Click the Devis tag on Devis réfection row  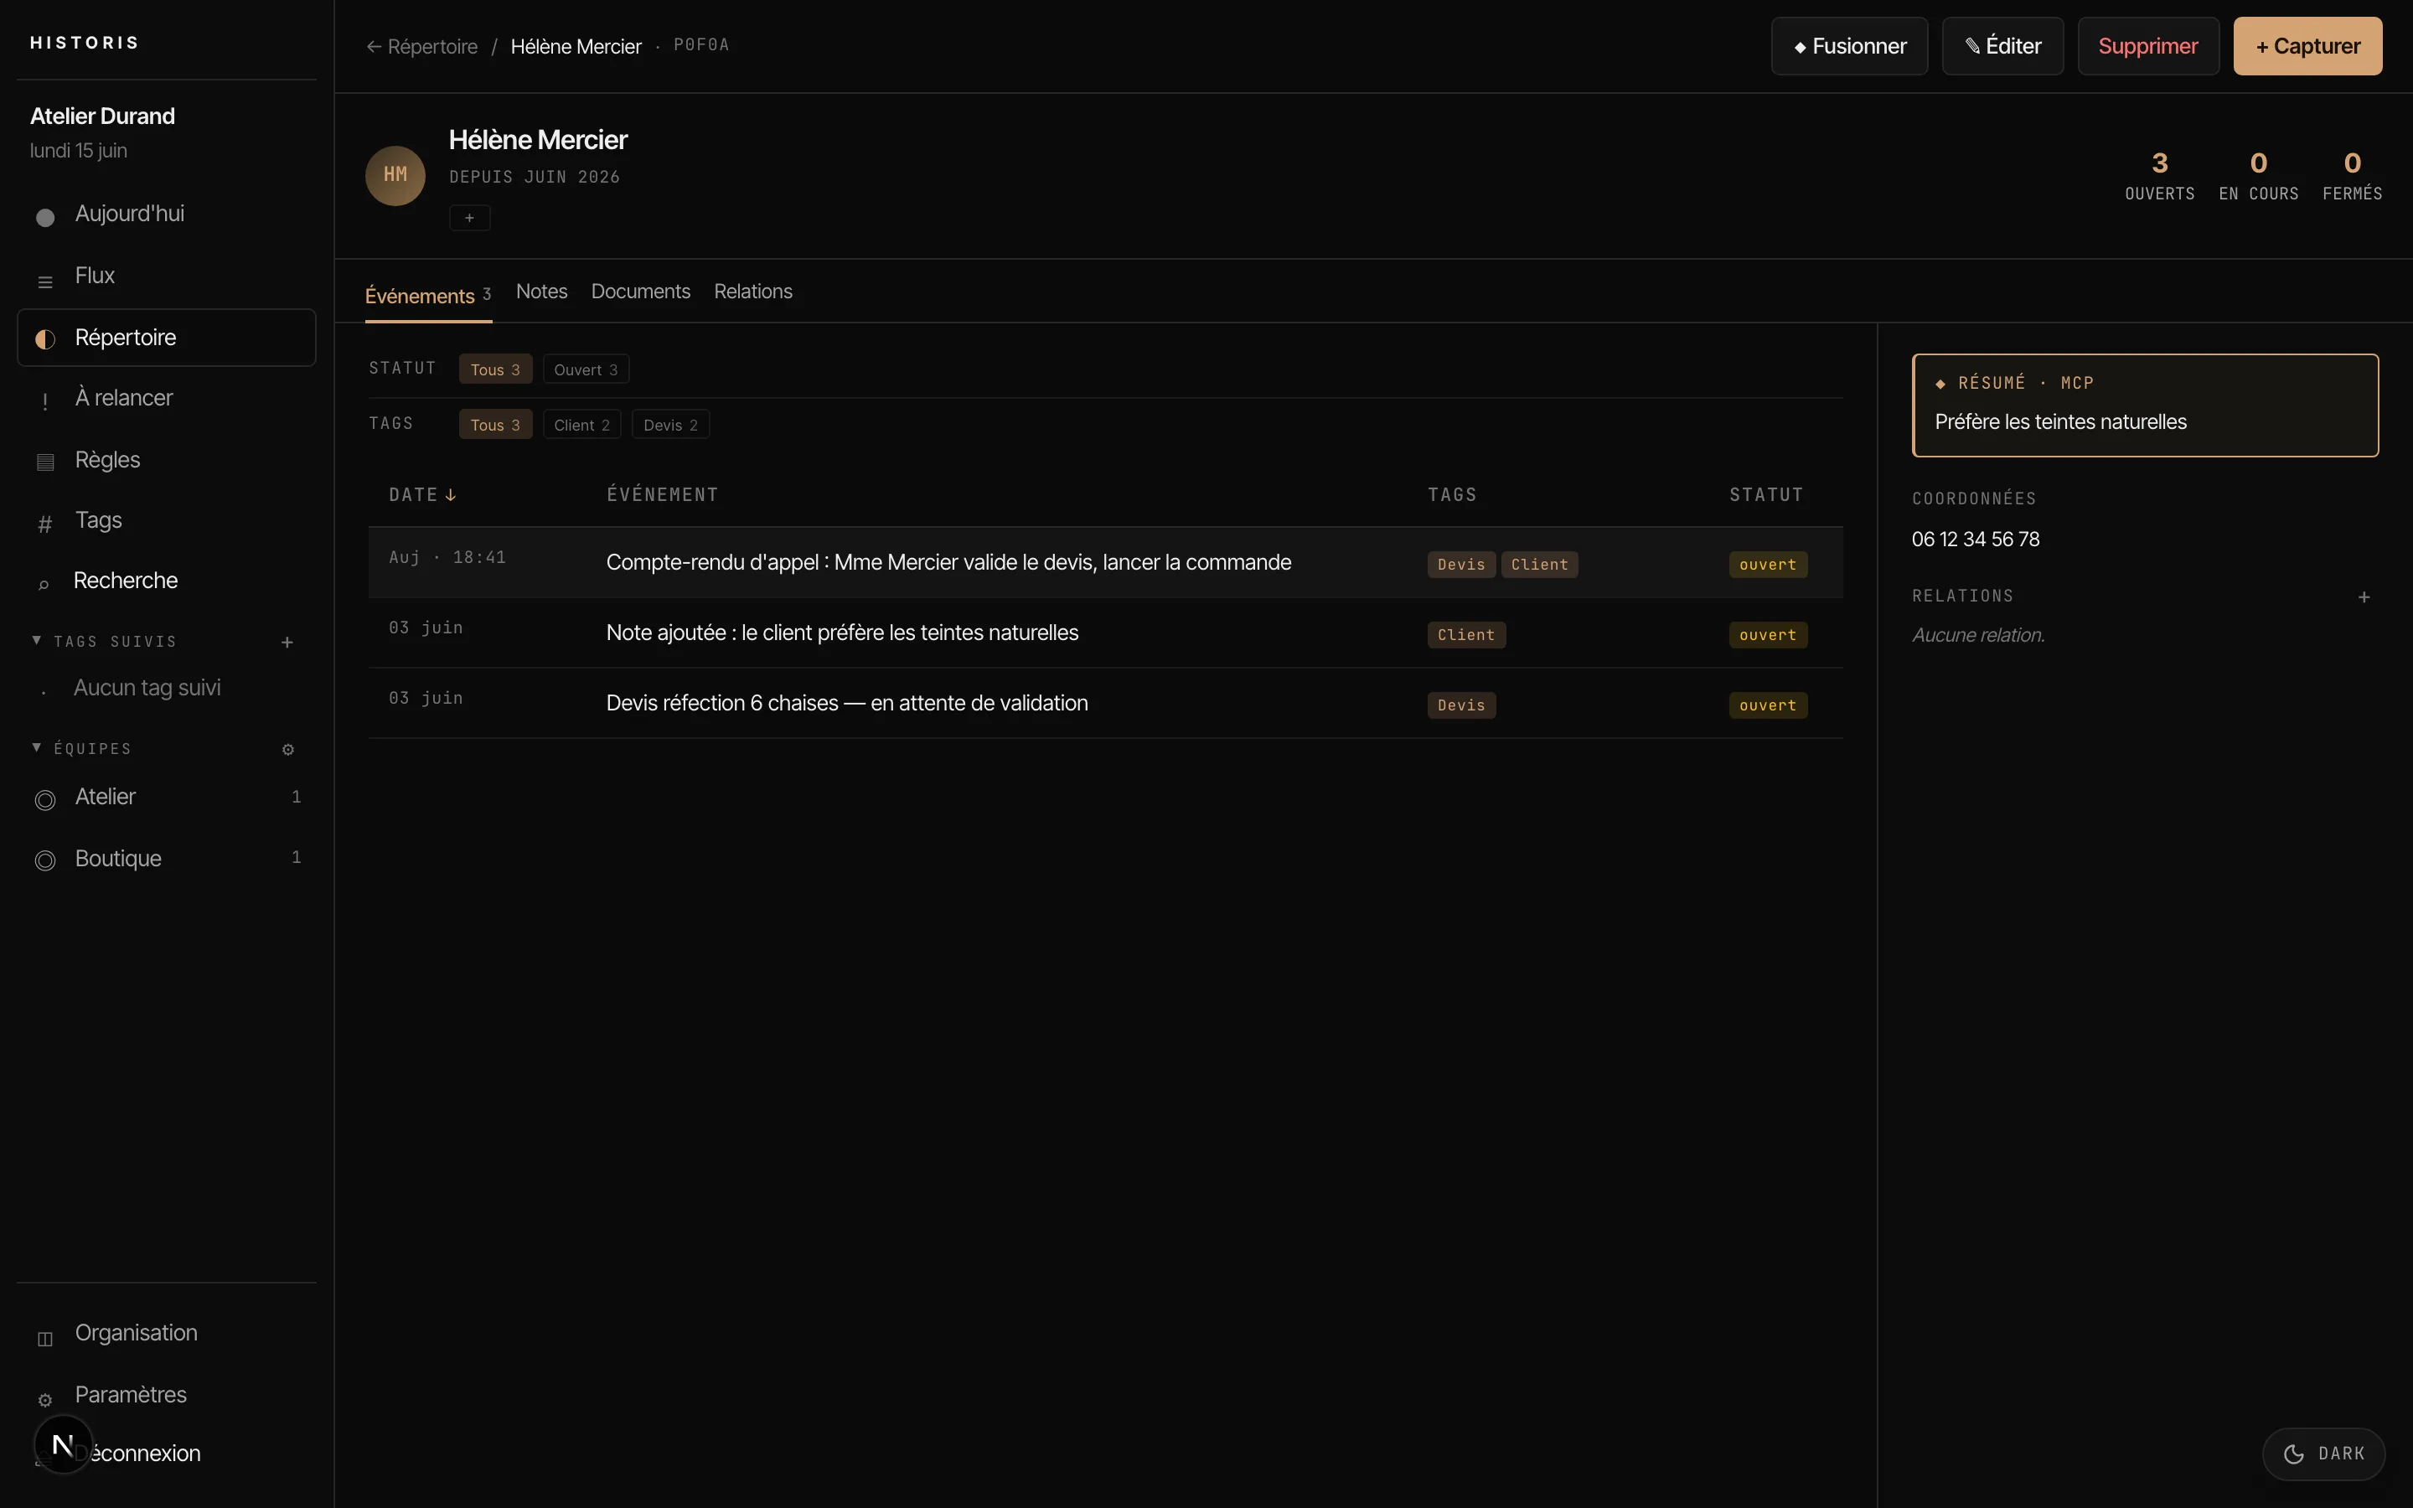point(1460,705)
